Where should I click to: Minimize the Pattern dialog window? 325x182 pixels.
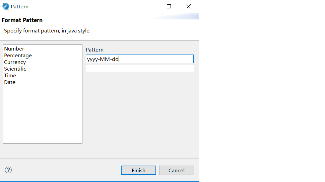pos(149,6)
